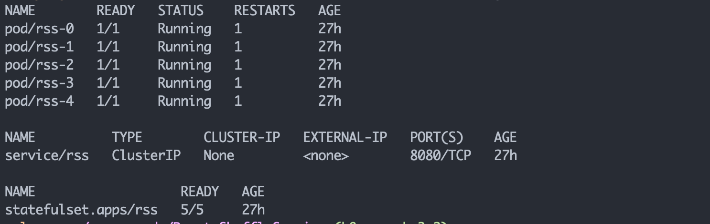Click the PORT(S) column header
Screen dimensions: 710x224
437,138
